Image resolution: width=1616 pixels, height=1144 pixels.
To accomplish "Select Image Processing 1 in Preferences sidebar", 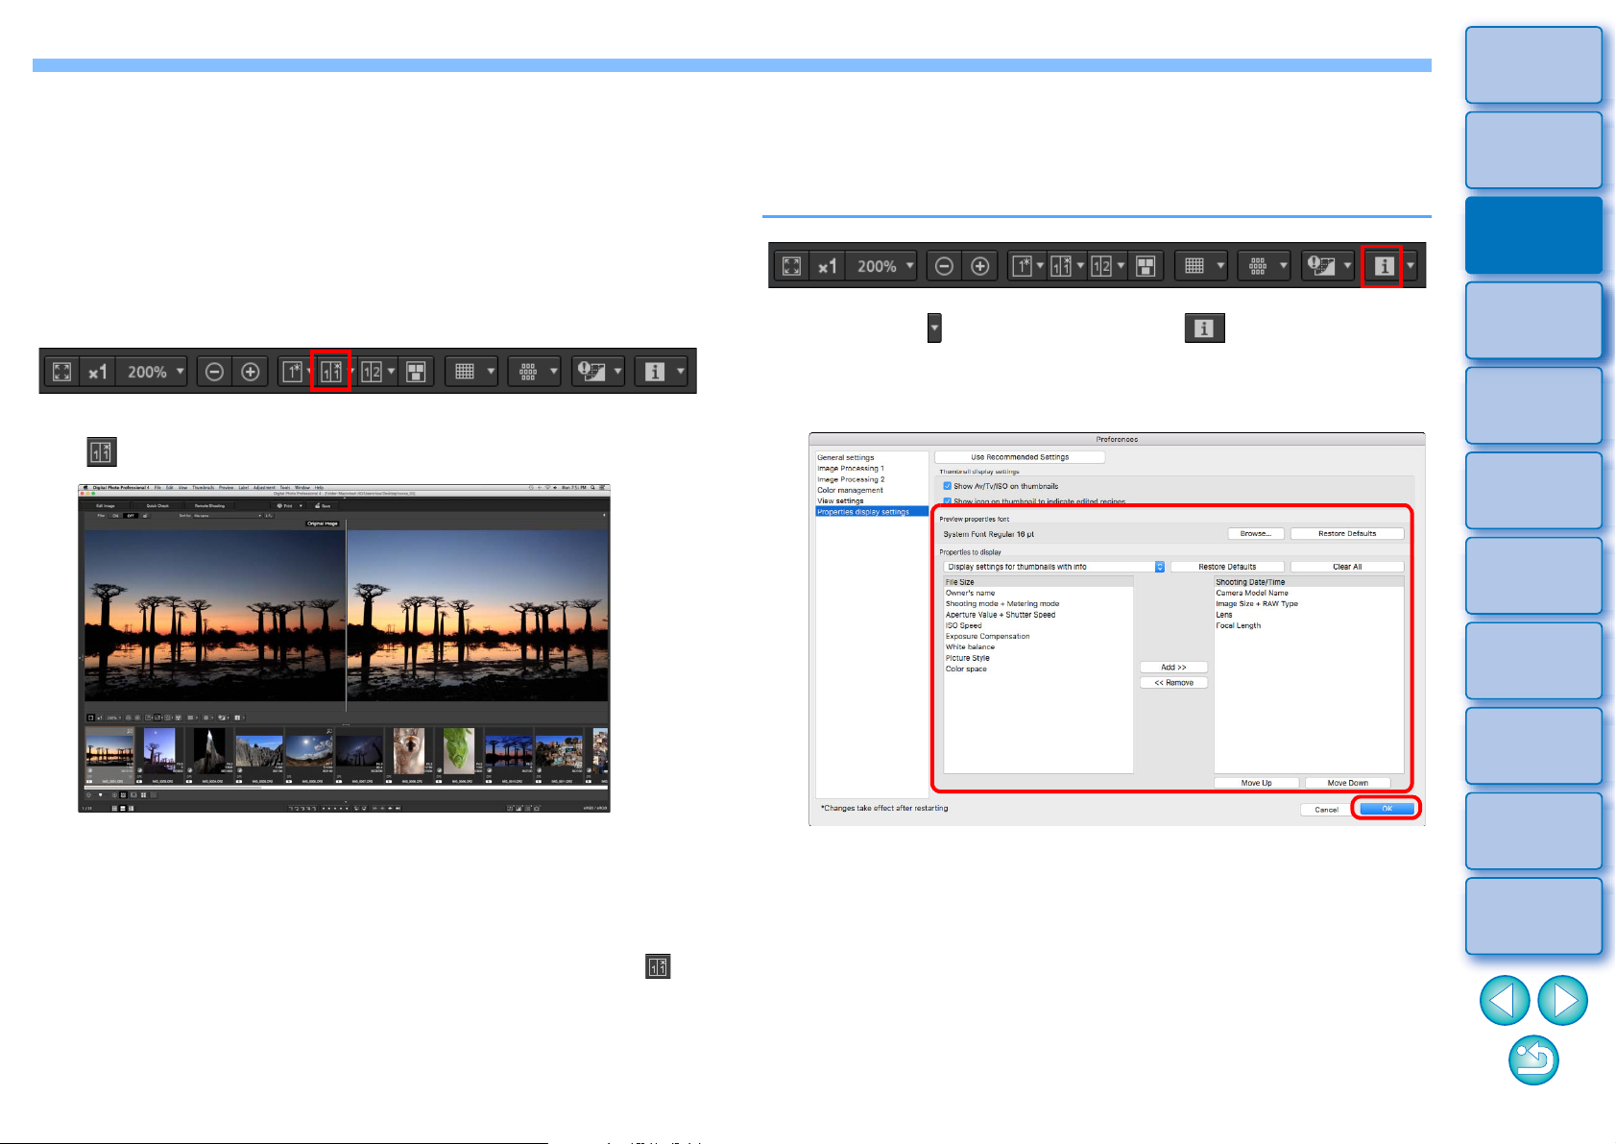I will pos(851,469).
